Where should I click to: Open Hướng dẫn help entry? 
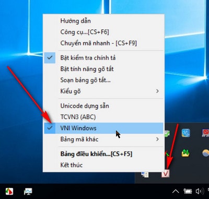tap(103, 21)
